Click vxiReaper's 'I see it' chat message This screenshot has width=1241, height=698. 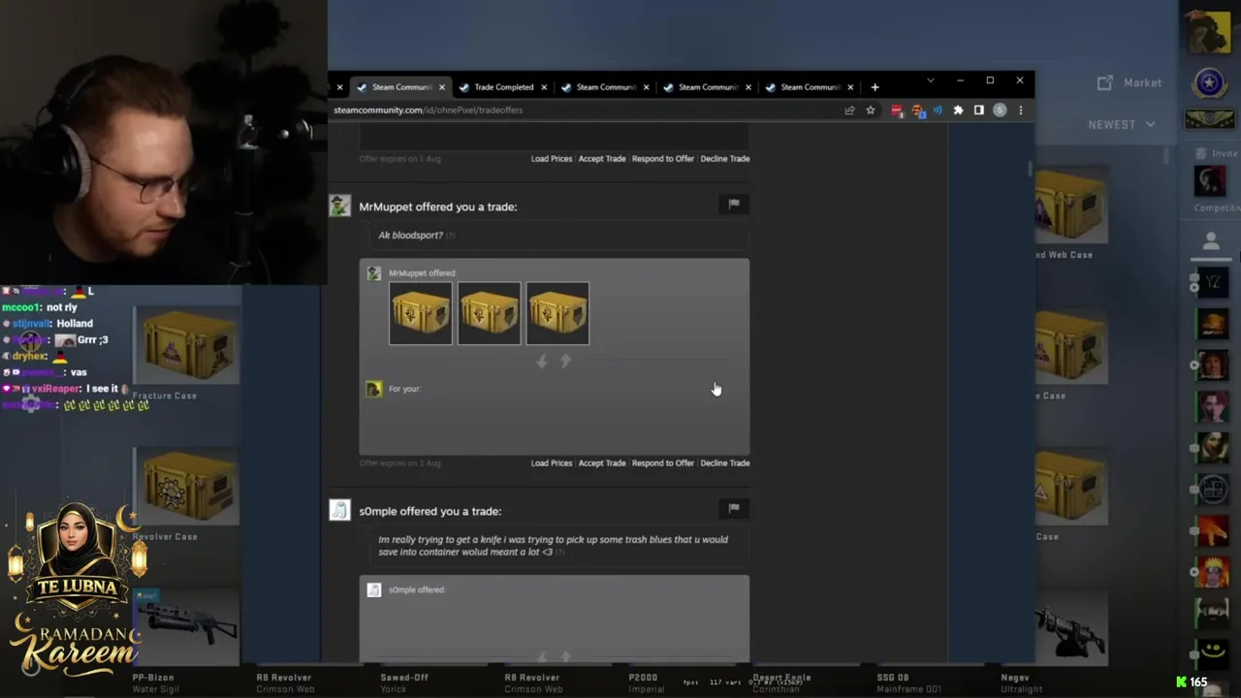[x=102, y=389]
